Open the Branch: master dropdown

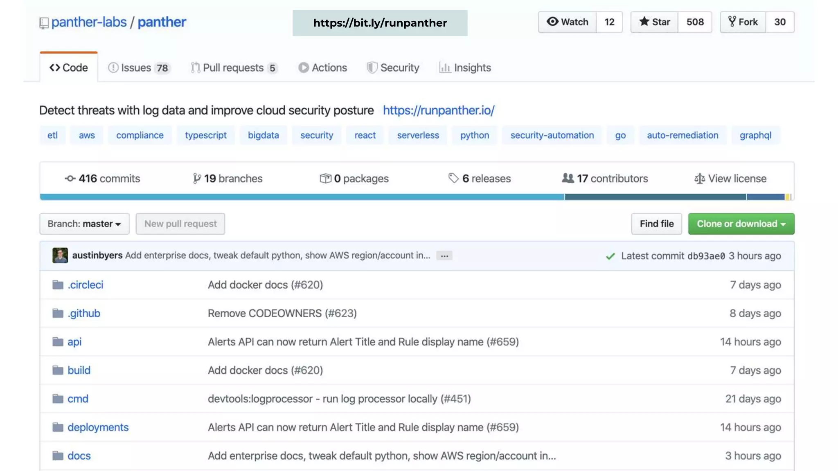[84, 224]
